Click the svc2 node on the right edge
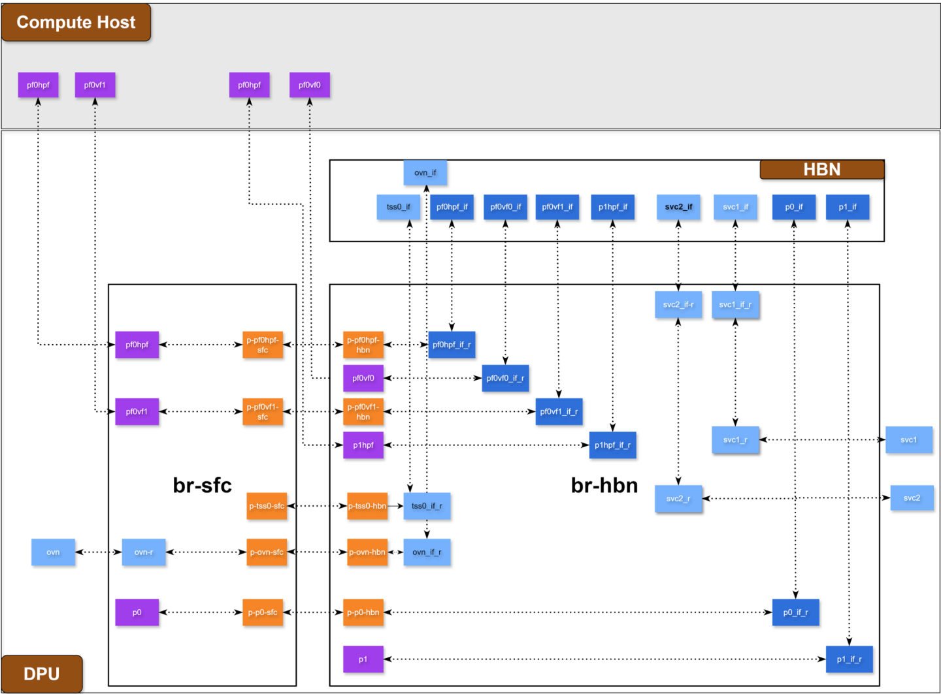The height and width of the screenshot is (694, 941). (912, 497)
